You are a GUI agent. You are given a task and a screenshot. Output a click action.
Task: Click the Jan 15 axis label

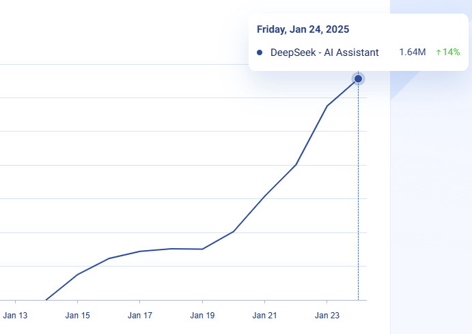point(77,316)
